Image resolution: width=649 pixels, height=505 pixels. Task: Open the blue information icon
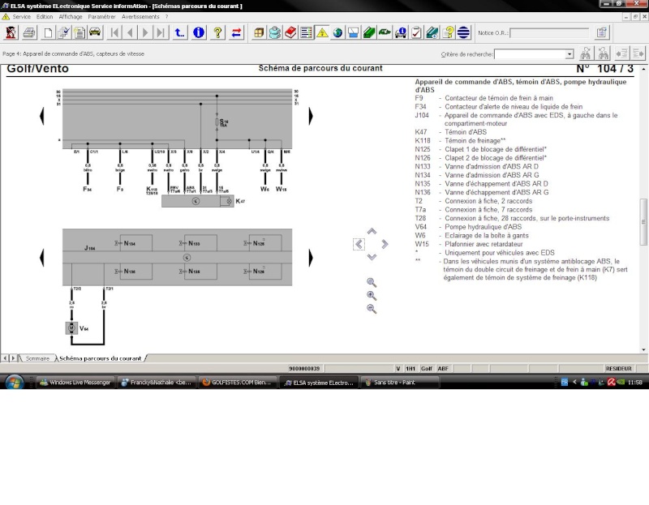(x=199, y=32)
